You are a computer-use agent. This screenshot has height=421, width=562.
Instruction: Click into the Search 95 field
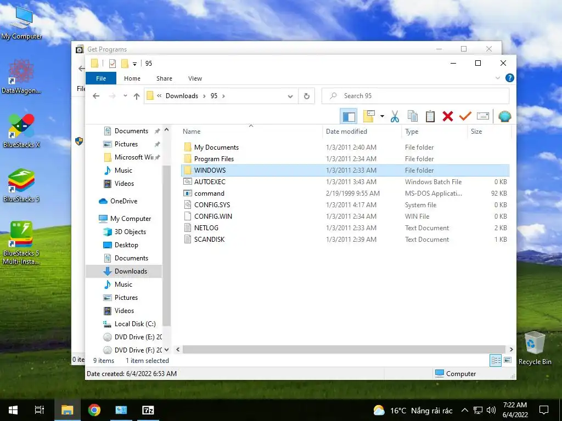[415, 96]
